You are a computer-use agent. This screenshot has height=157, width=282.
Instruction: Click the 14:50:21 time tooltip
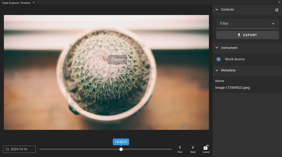(121, 142)
